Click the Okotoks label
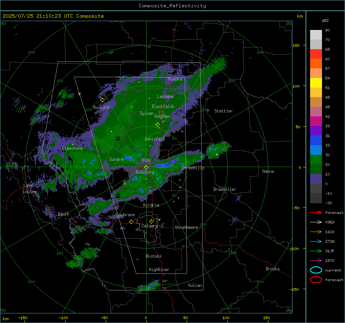The image size is (345, 323). pyautogui.click(x=153, y=256)
